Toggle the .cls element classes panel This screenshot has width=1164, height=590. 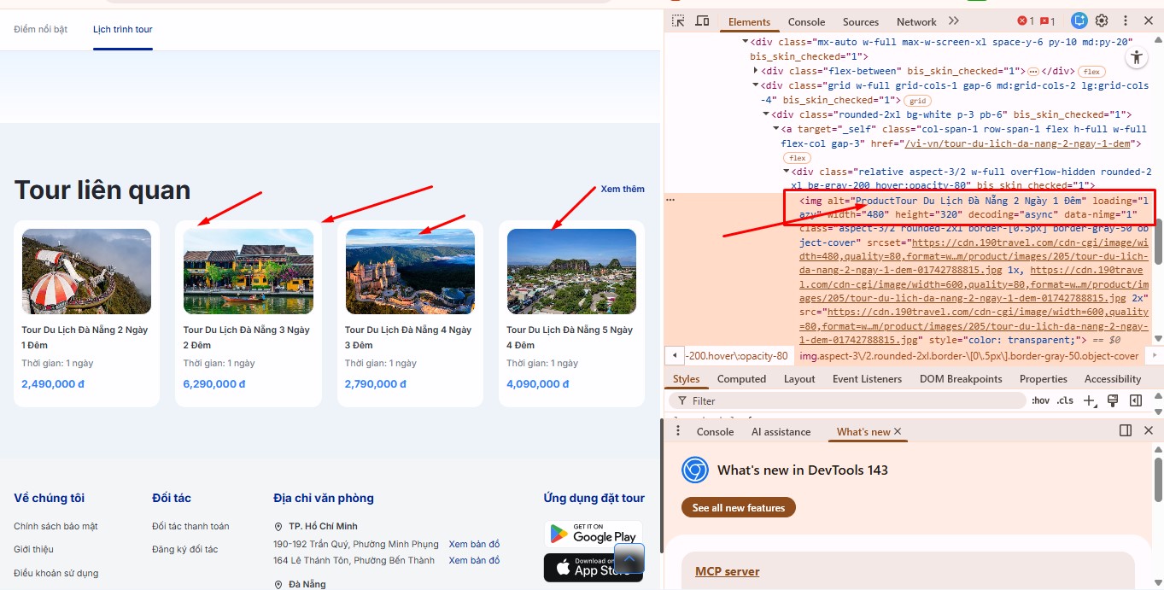click(x=1065, y=400)
